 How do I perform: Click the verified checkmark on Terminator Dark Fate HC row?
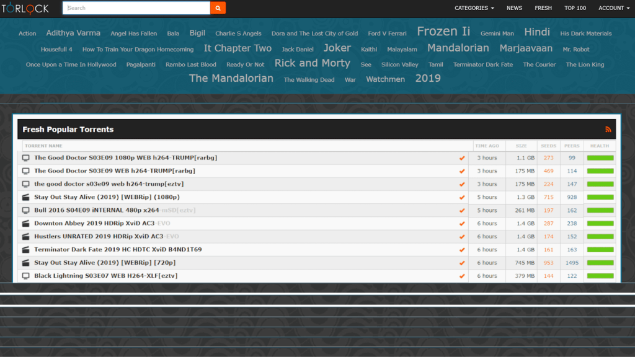click(461, 250)
